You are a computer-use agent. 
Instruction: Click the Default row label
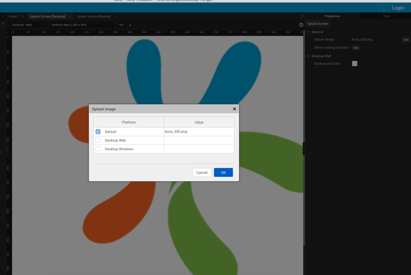point(111,132)
